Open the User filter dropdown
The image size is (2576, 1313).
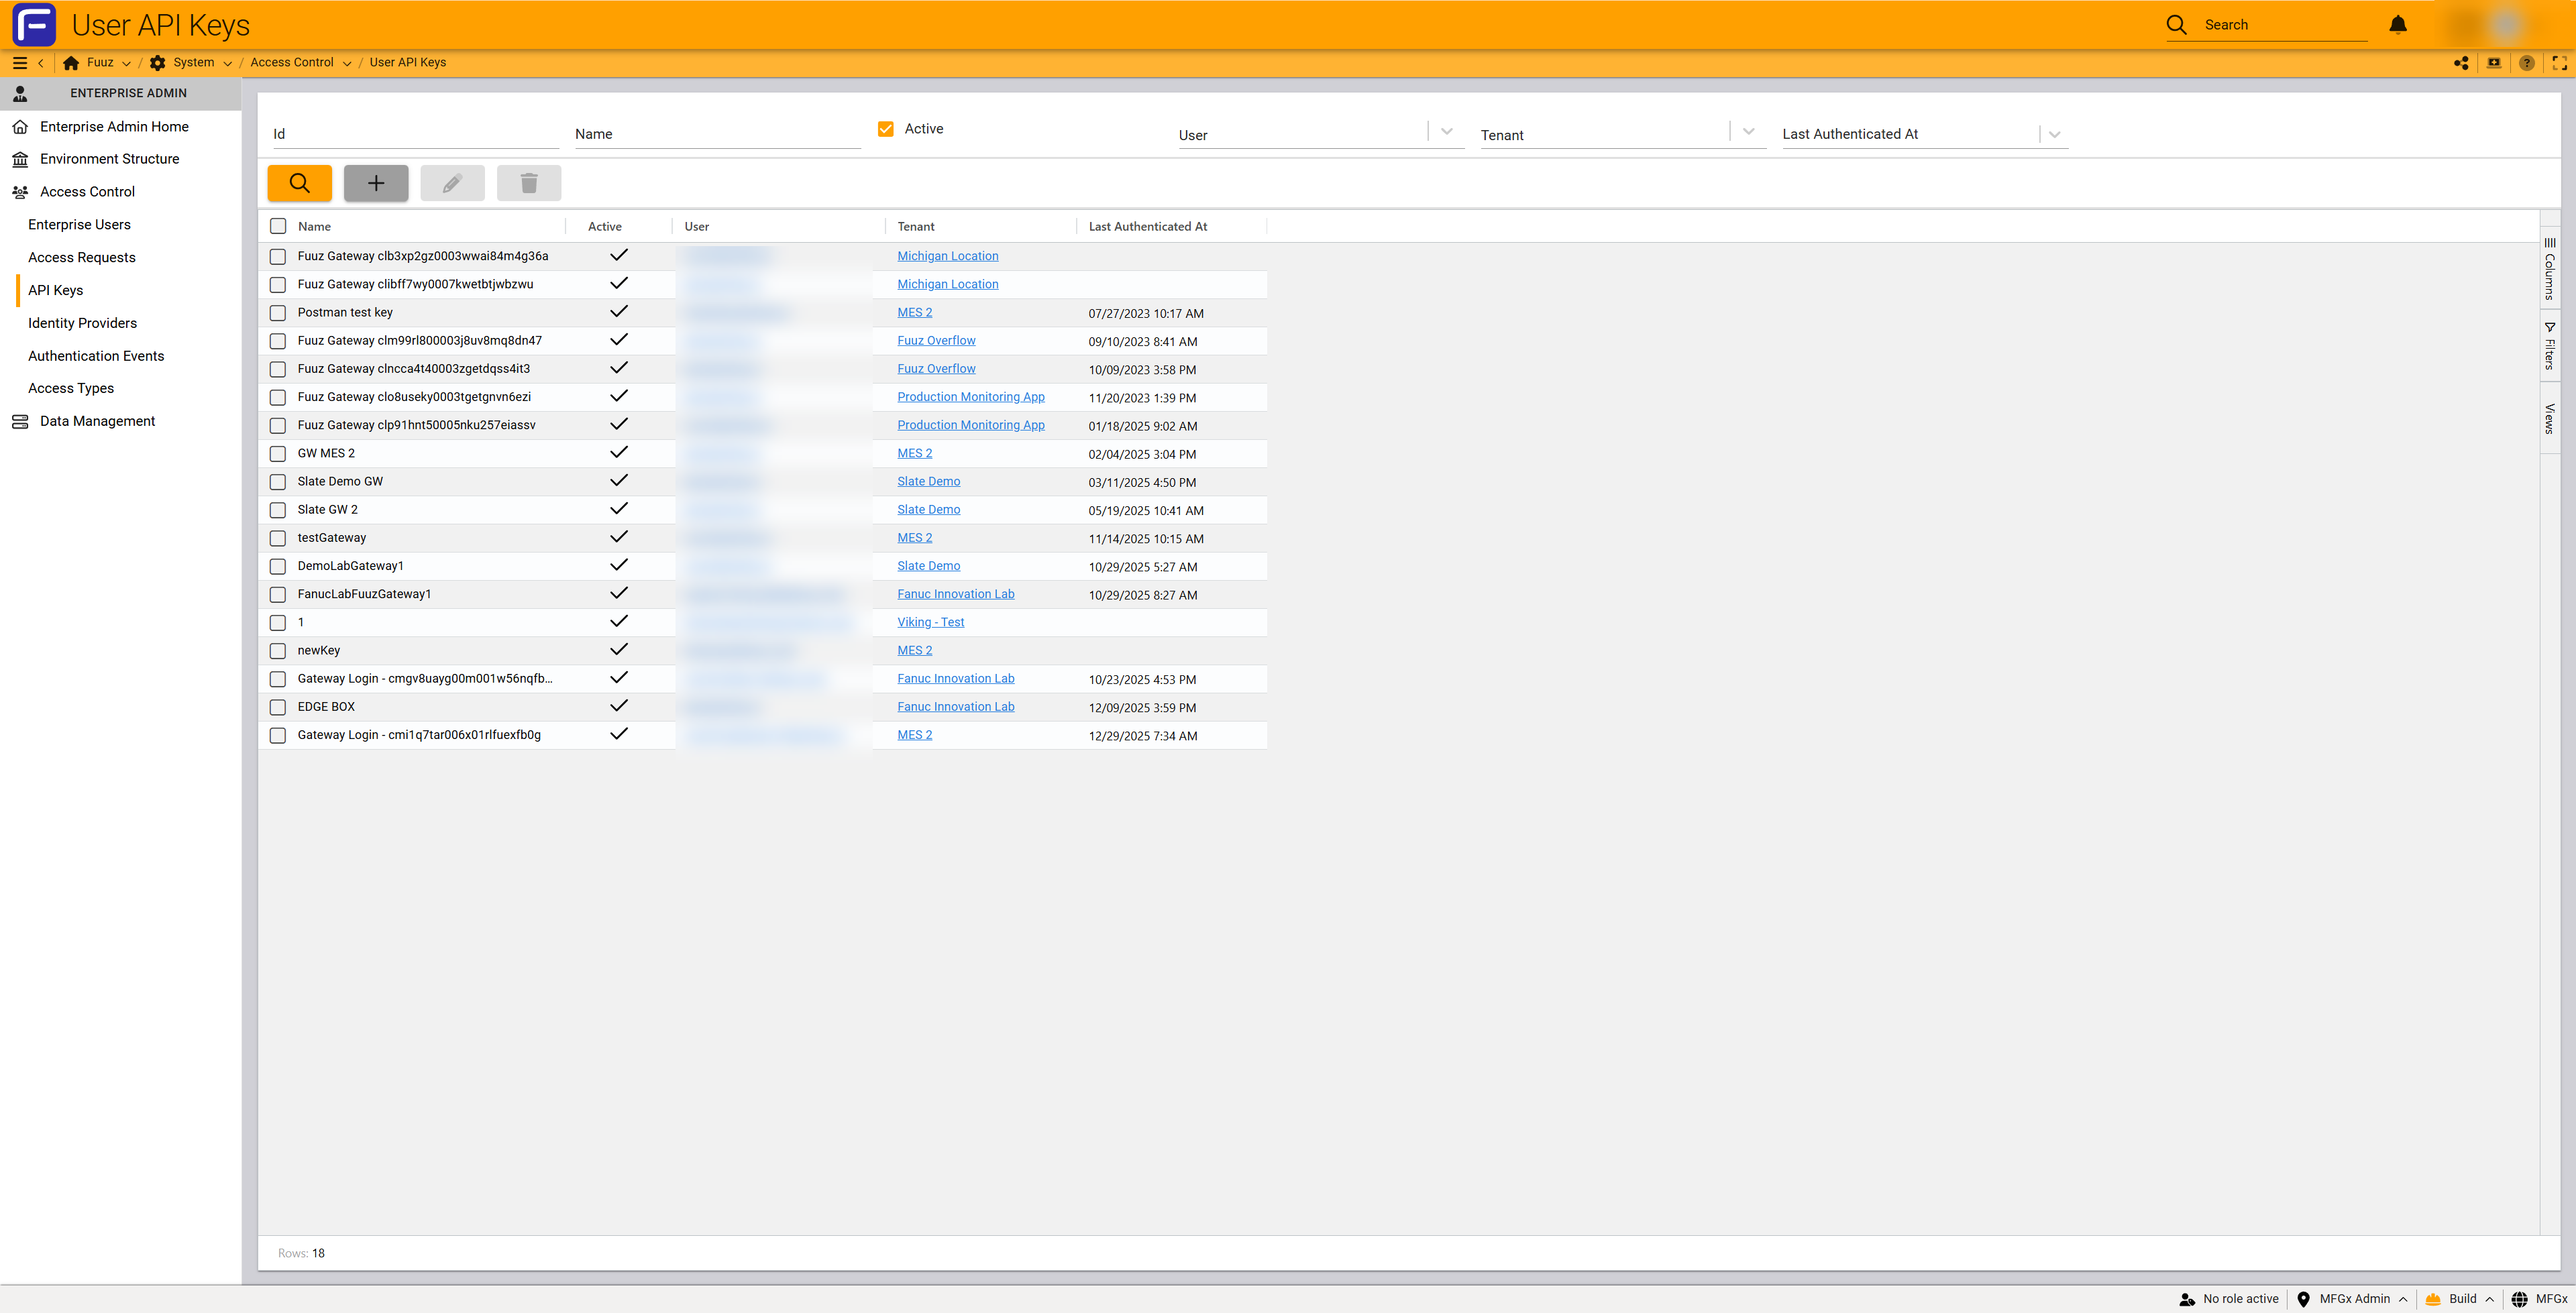point(1446,132)
